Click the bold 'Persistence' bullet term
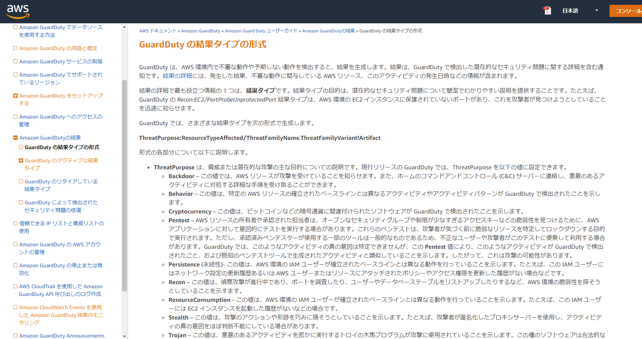Screen dimensions: 642x339 coord(184,265)
